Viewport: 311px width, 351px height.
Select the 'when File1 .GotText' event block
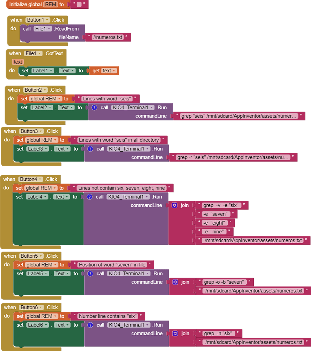[x=15, y=53]
